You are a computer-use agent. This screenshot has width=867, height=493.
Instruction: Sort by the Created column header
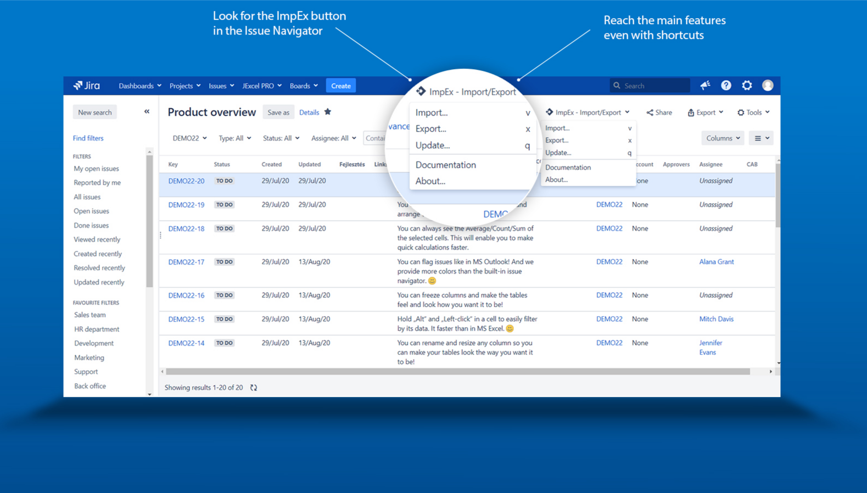point(271,164)
